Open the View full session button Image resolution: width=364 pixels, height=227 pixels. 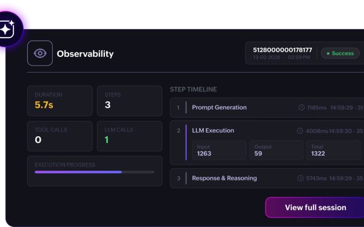[x=314, y=207]
